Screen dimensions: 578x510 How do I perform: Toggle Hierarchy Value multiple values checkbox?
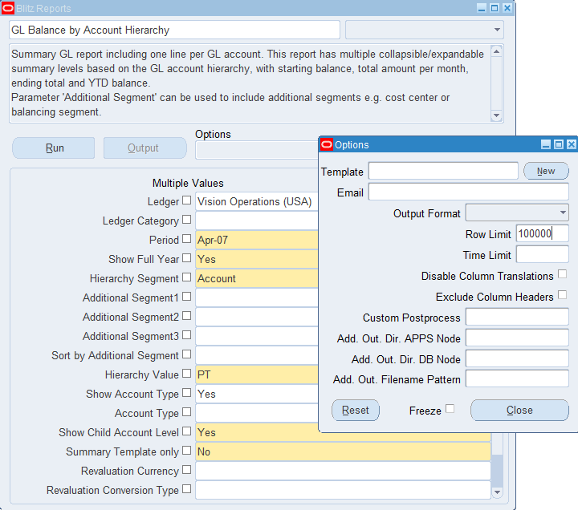pyautogui.click(x=187, y=373)
